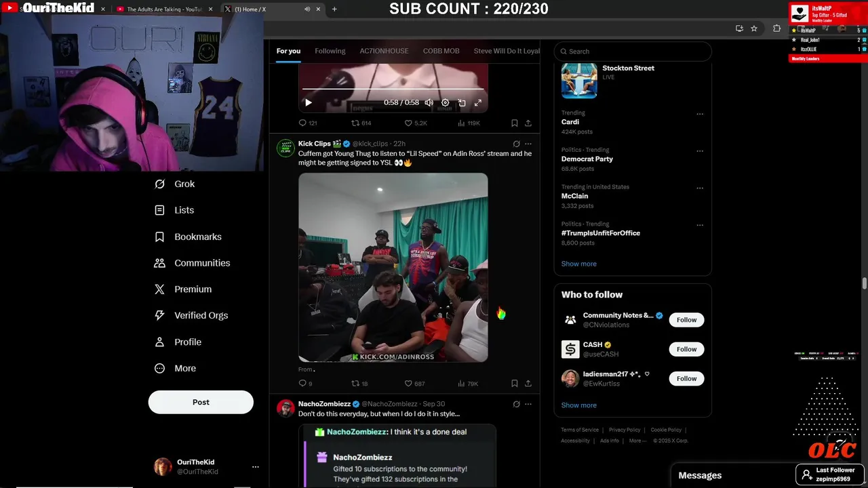Open the Stockton Street live thumbnail
Screen dimensions: 868x488
coord(579,80)
